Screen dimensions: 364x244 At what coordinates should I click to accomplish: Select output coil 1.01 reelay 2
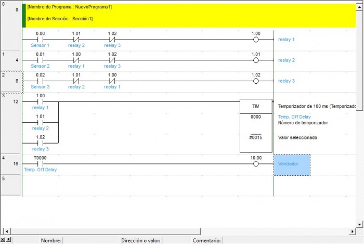(x=256, y=60)
